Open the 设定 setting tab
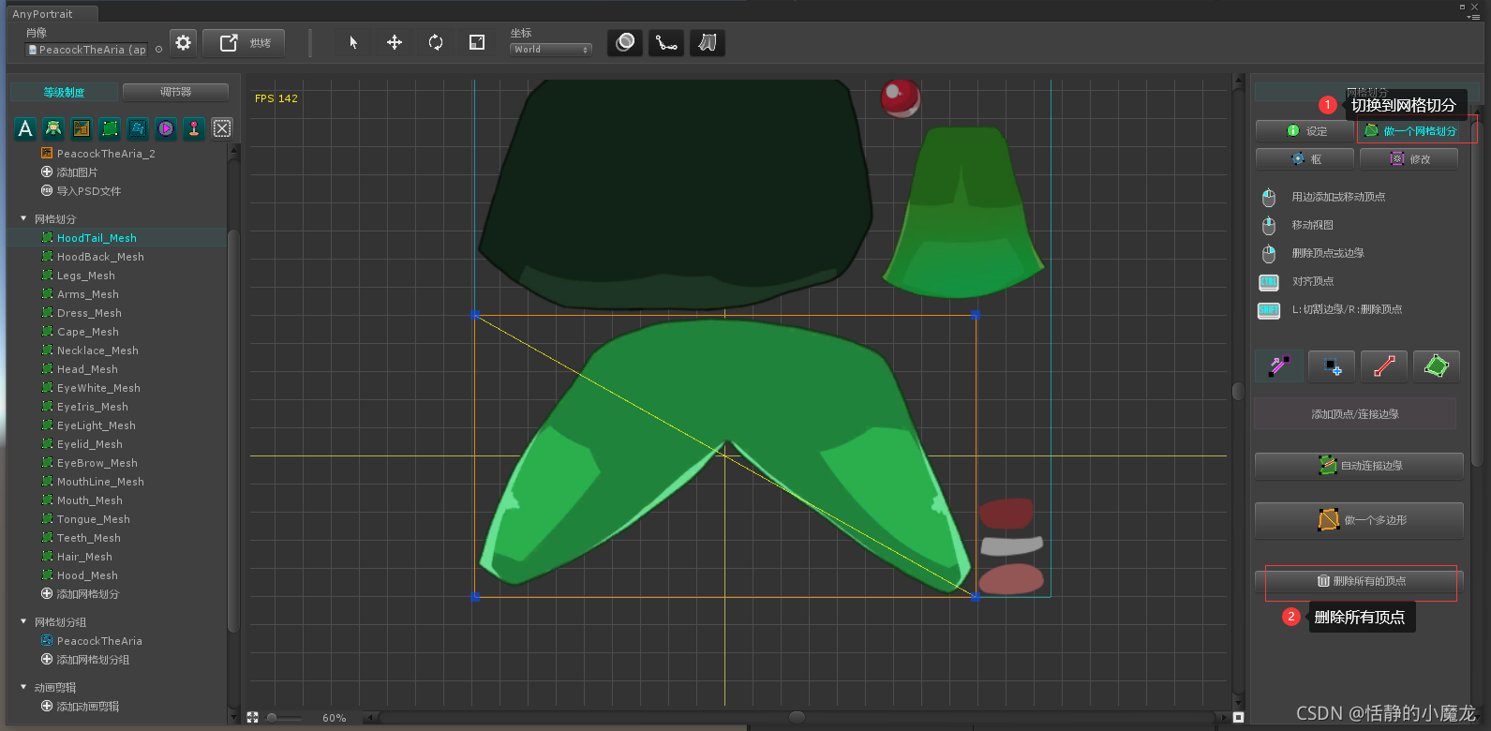This screenshot has width=1491, height=731. tap(1305, 131)
